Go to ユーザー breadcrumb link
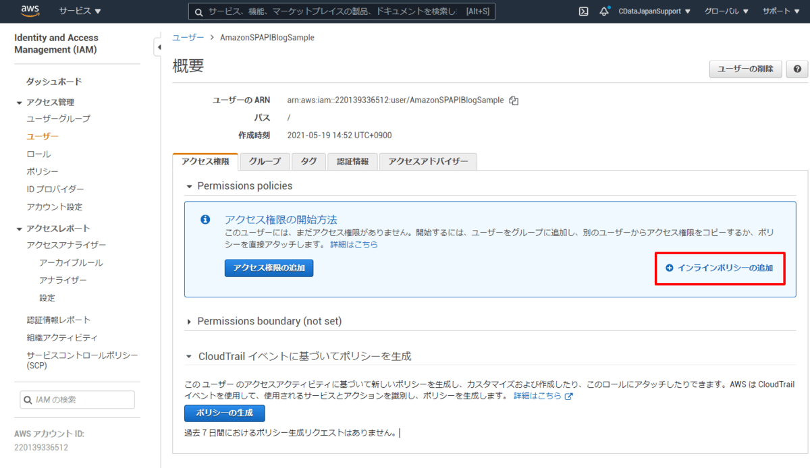This screenshot has height=468, width=810. click(x=188, y=38)
